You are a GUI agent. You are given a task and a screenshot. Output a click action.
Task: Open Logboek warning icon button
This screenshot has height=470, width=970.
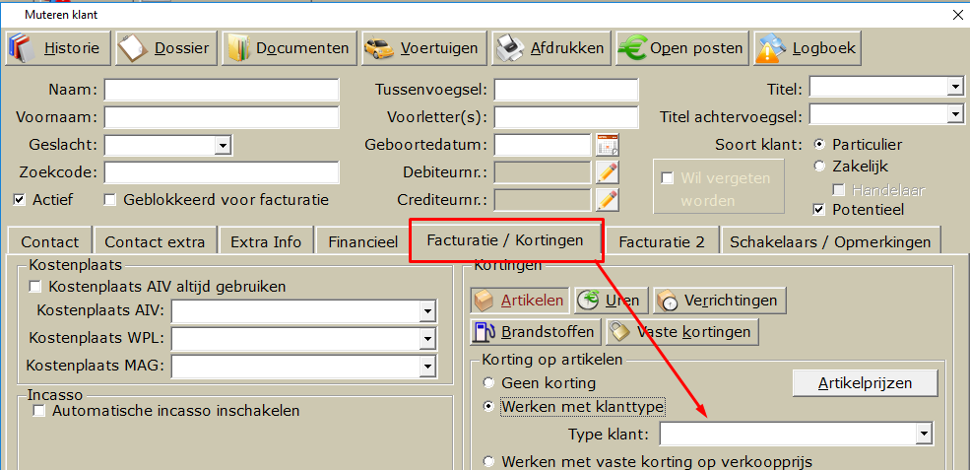pyautogui.click(x=808, y=48)
